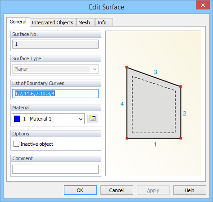Confirm with the OK button
Image resolution: width=213 pixels, height=202 pixels.
click(x=80, y=190)
